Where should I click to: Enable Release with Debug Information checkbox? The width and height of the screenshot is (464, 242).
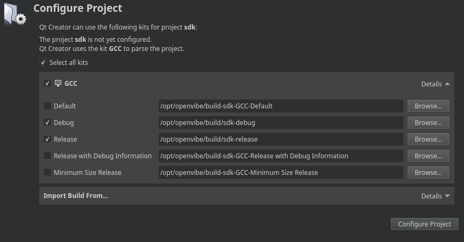(x=47, y=156)
